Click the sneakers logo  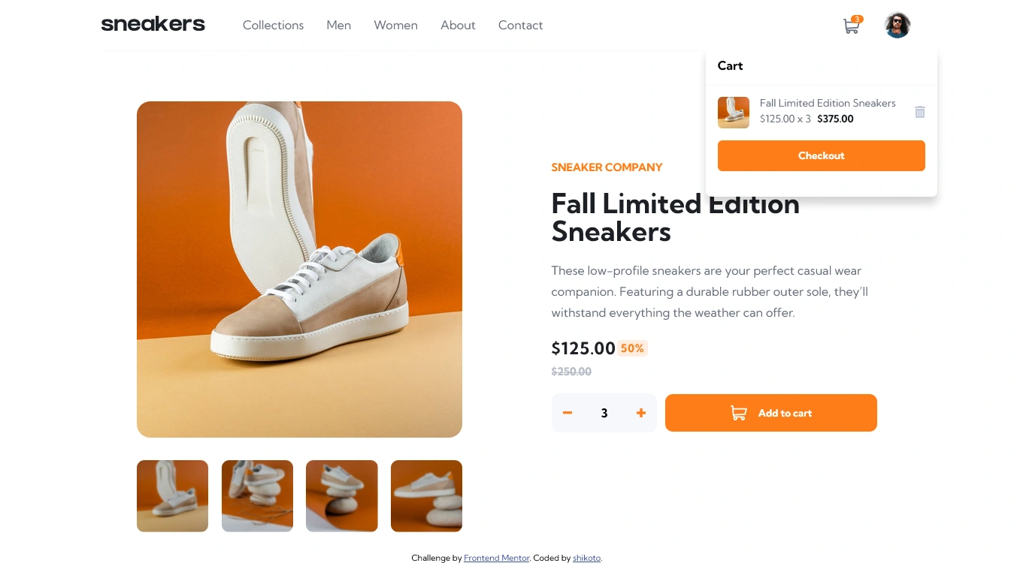click(153, 25)
